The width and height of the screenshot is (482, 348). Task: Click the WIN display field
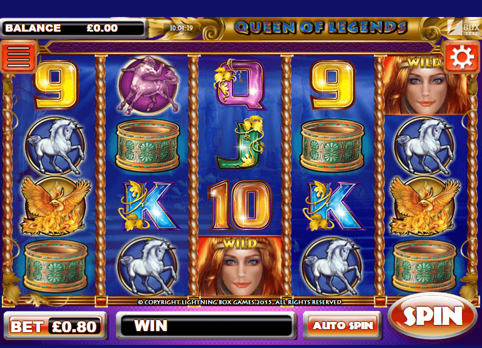tap(206, 326)
